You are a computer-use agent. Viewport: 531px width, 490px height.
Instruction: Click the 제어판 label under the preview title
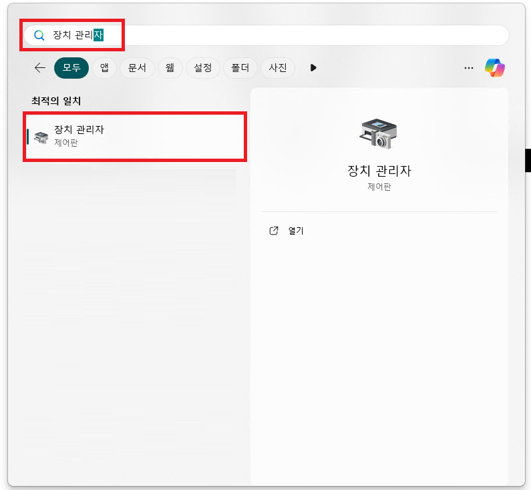379,187
